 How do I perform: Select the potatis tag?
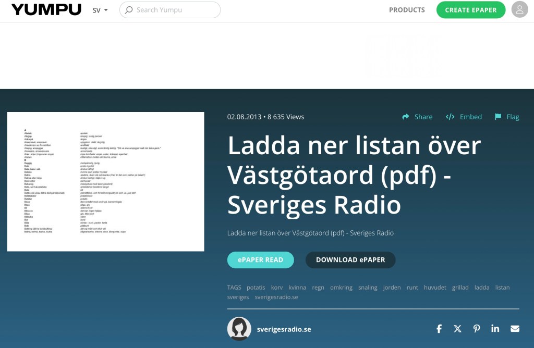(x=256, y=288)
